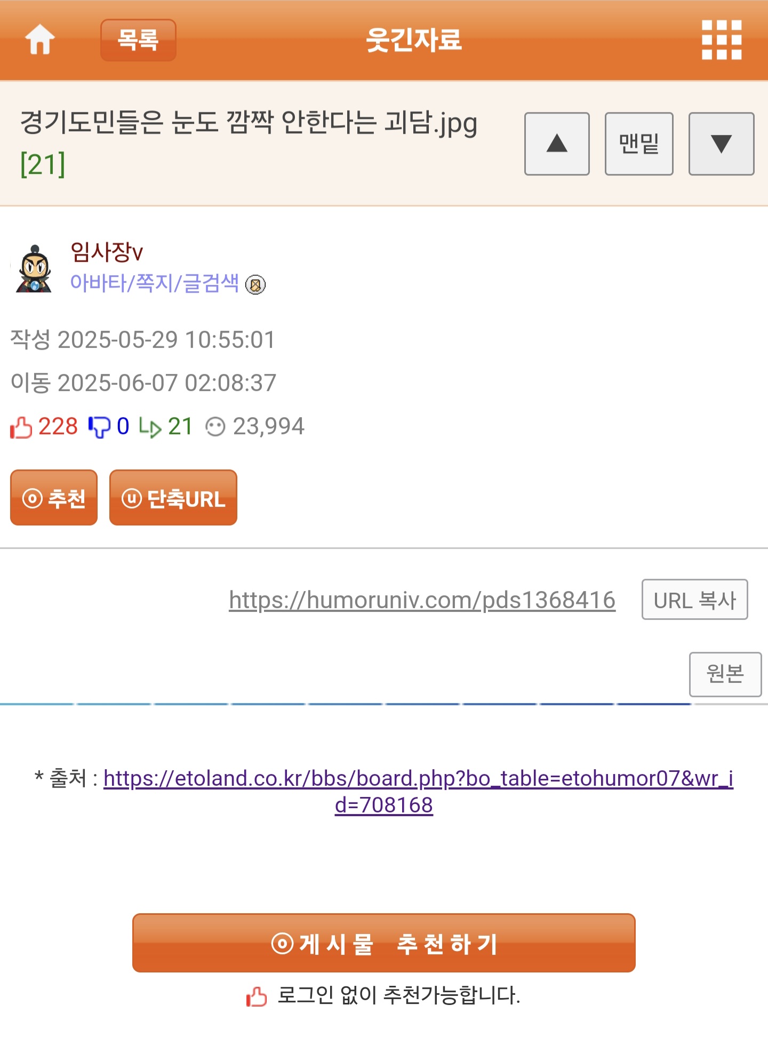Open the grid menu icon

(722, 40)
